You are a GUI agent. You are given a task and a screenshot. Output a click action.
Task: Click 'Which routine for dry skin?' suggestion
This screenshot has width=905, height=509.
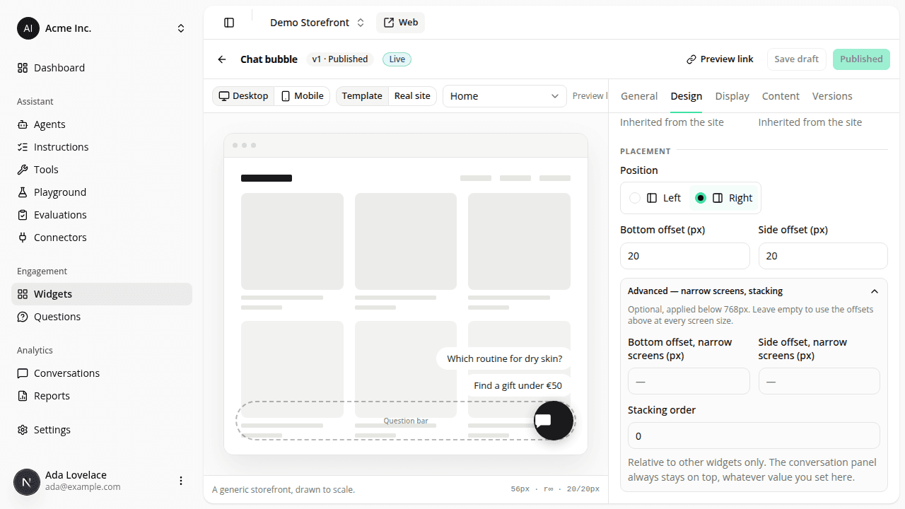505,358
